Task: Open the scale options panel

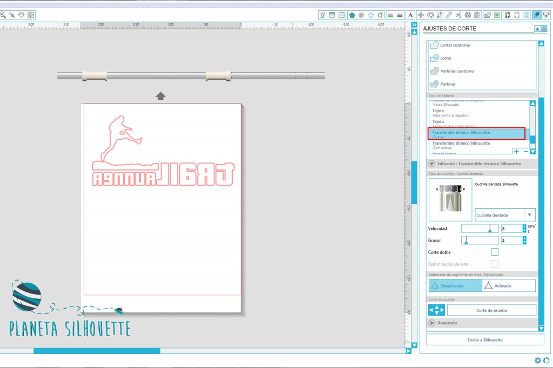Action: [440, 15]
